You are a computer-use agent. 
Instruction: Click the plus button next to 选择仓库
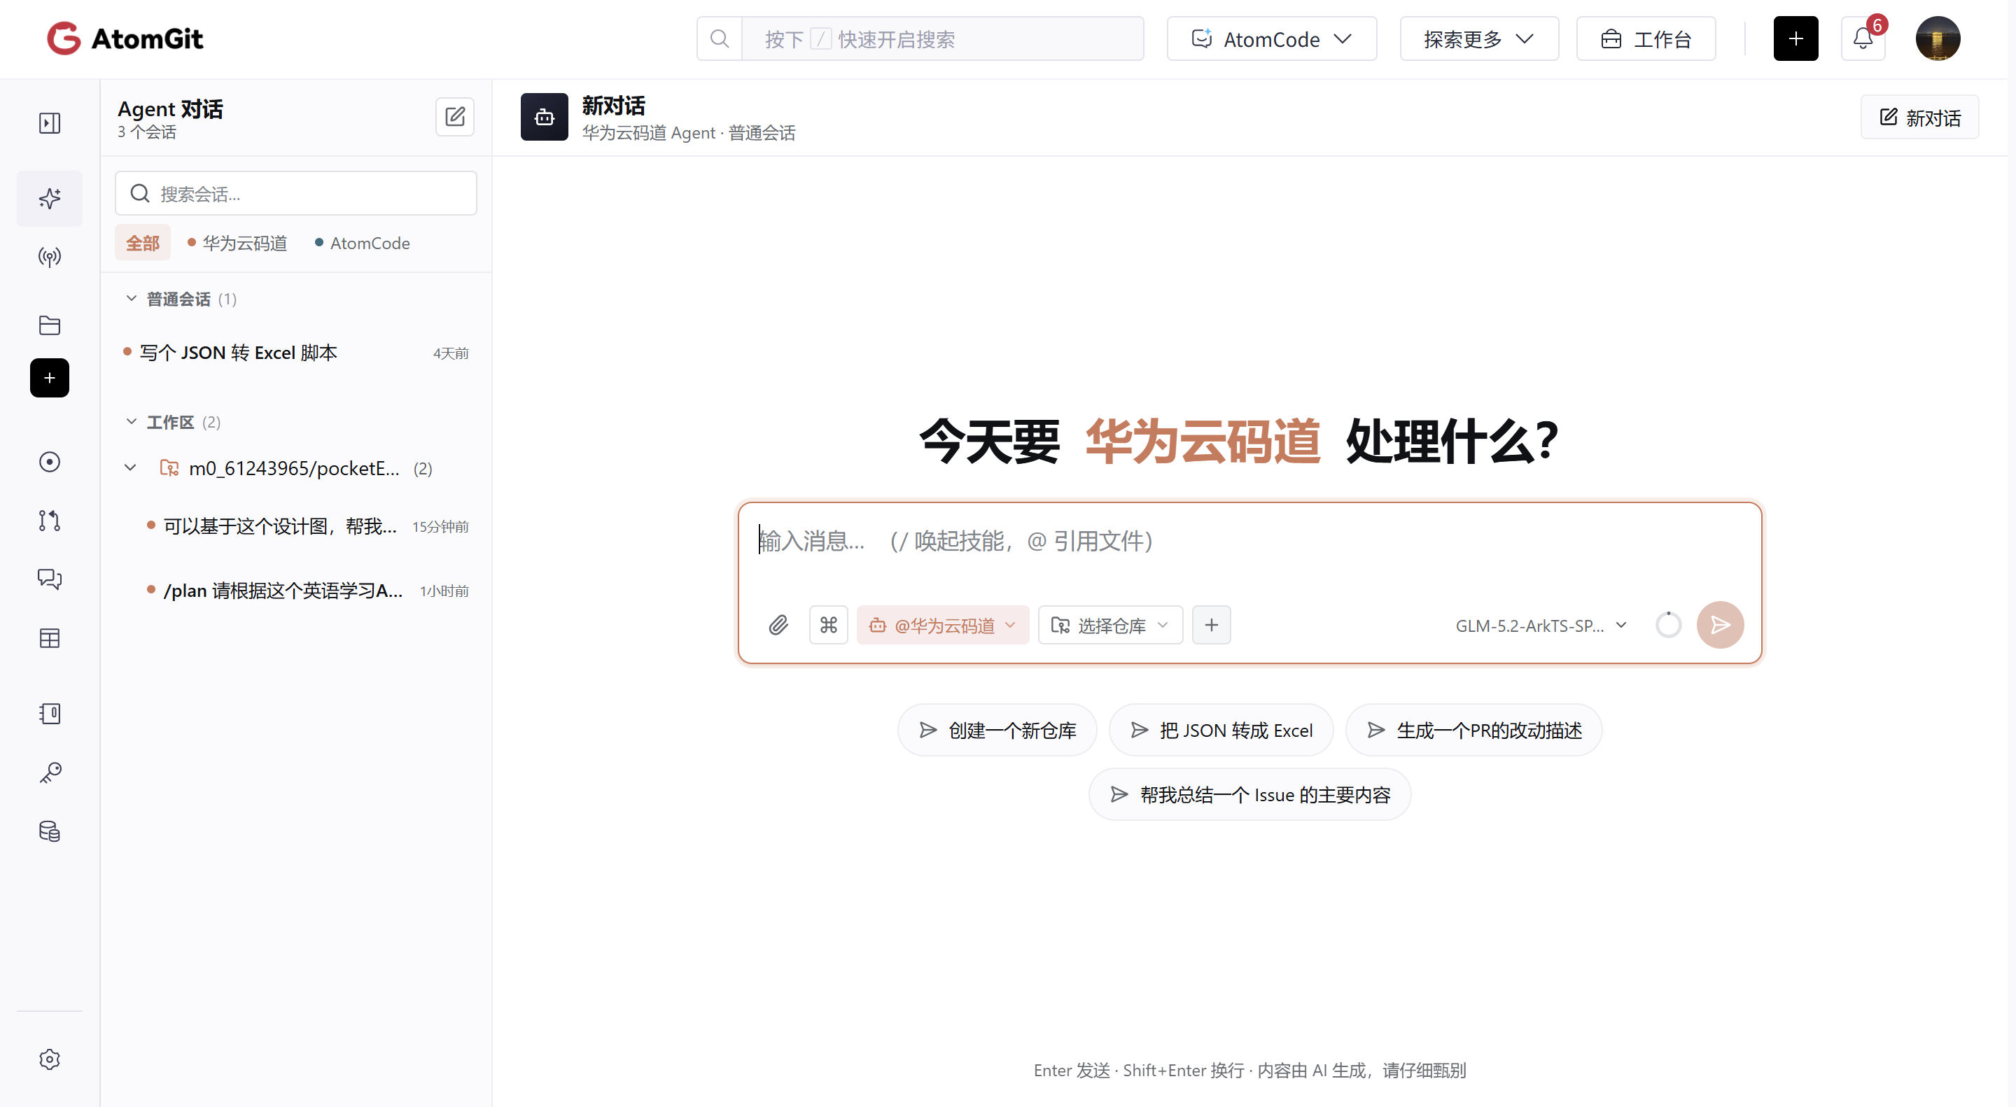1212,625
